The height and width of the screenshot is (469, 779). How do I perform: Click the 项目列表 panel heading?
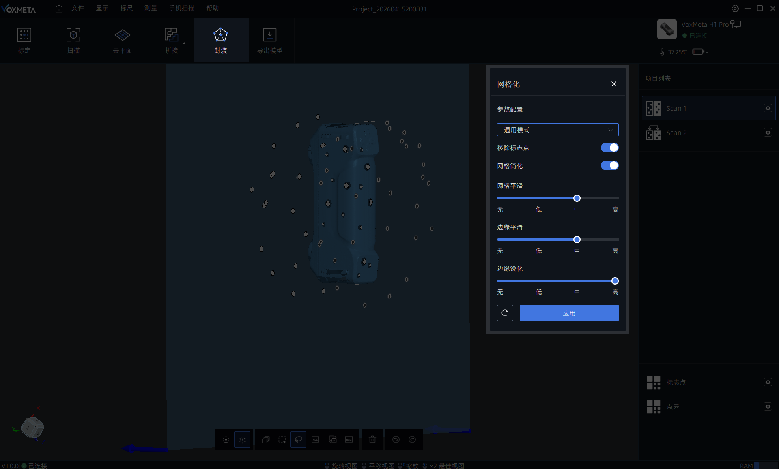[x=658, y=78]
